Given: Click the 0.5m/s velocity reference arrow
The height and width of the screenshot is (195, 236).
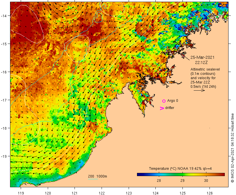Looking at the screenshot, I should coord(199,90).
